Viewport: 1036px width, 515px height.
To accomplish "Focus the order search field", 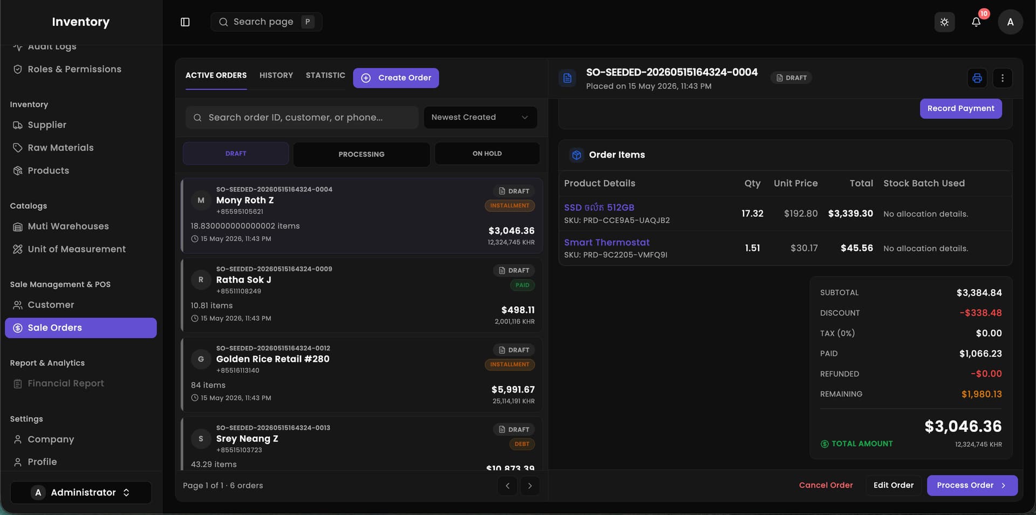I will point(302,118).
